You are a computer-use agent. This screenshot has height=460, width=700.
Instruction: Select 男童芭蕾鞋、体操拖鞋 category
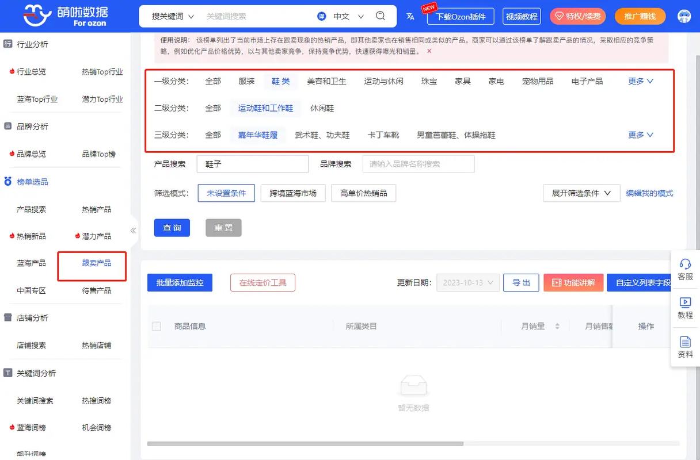tap(456, 135)
